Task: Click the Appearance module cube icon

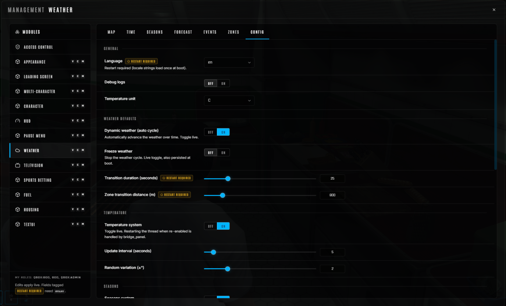Action: 18,62
